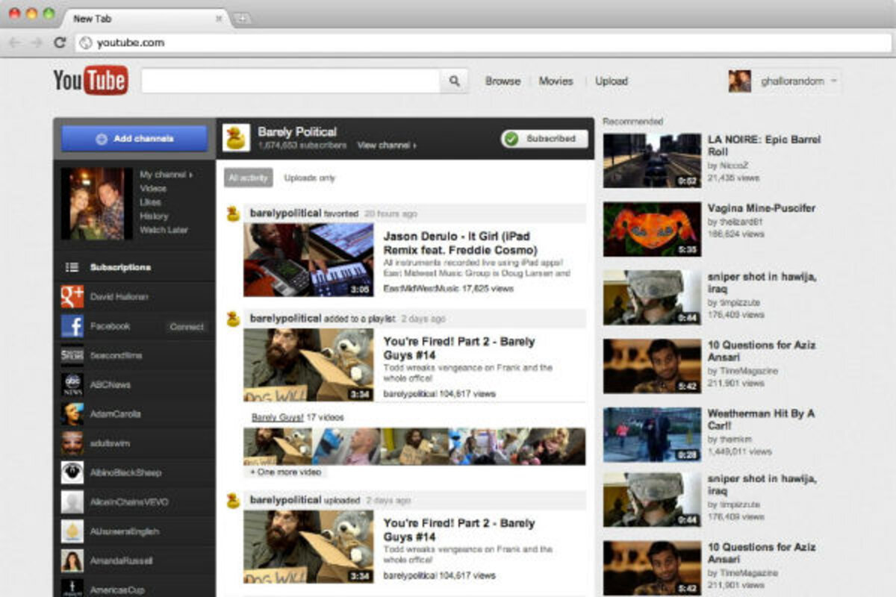The image size is (896, 597).
Task: Open Weatherman Hit By A Car! title
Action: pyautogui.click(x=761, y=419)
